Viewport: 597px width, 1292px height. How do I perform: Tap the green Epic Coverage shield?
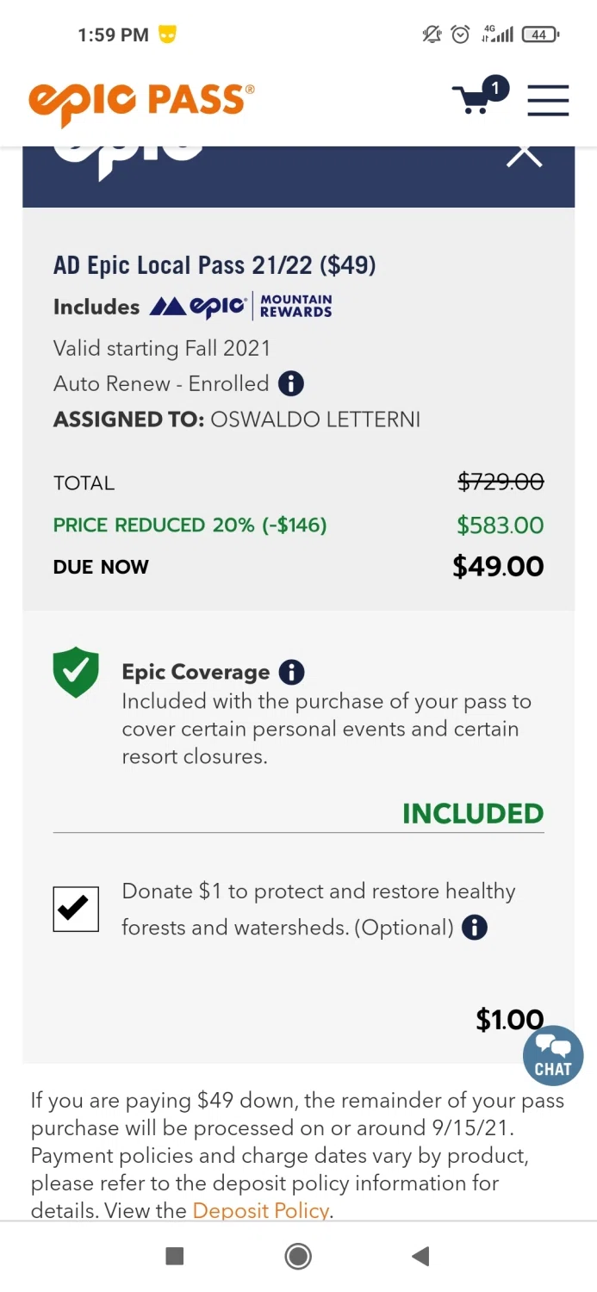[x=76, y=672]
